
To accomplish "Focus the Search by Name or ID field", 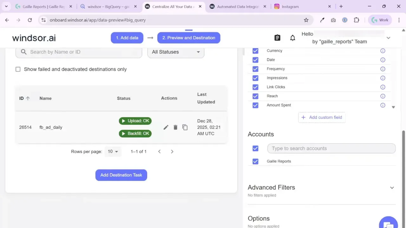I will coord(79,52).
